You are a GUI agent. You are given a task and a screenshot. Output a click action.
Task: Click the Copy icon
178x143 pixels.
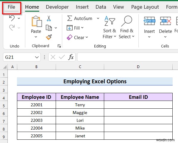pos(49,28)
